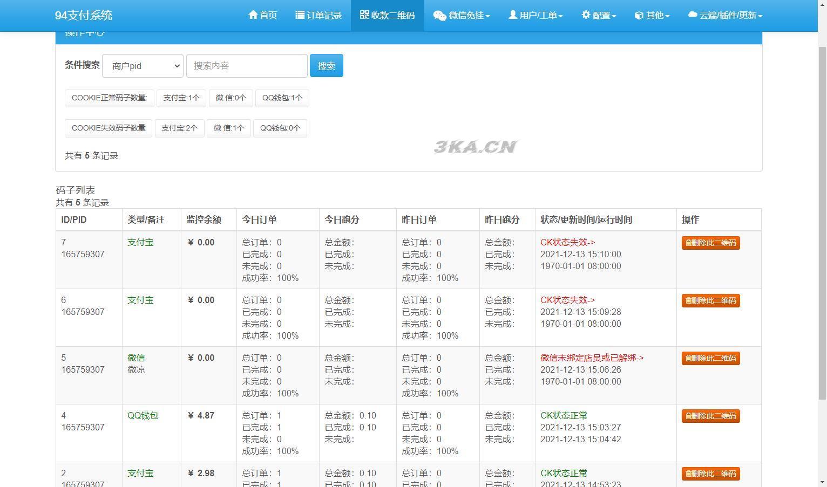Delete the QR code with ID 6
Viewport: 827px width, 487px height.
[710, 300]
